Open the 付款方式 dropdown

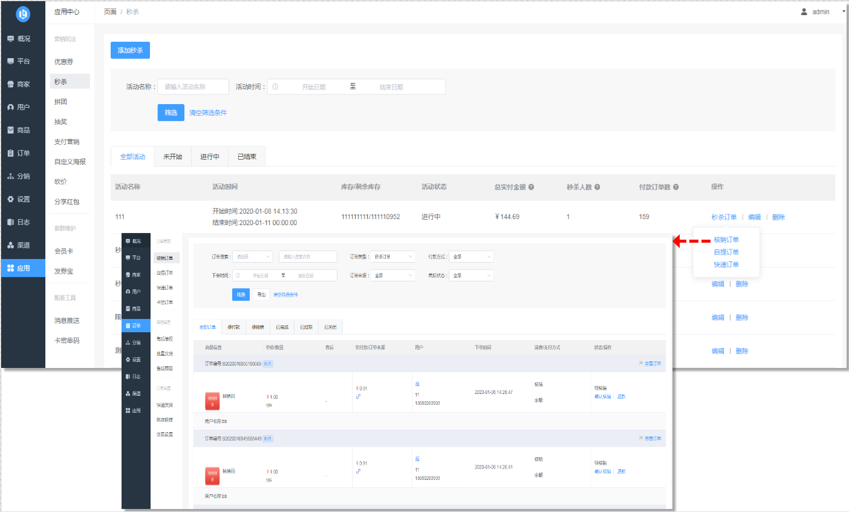pyautogui.click(x=471, y=257)
